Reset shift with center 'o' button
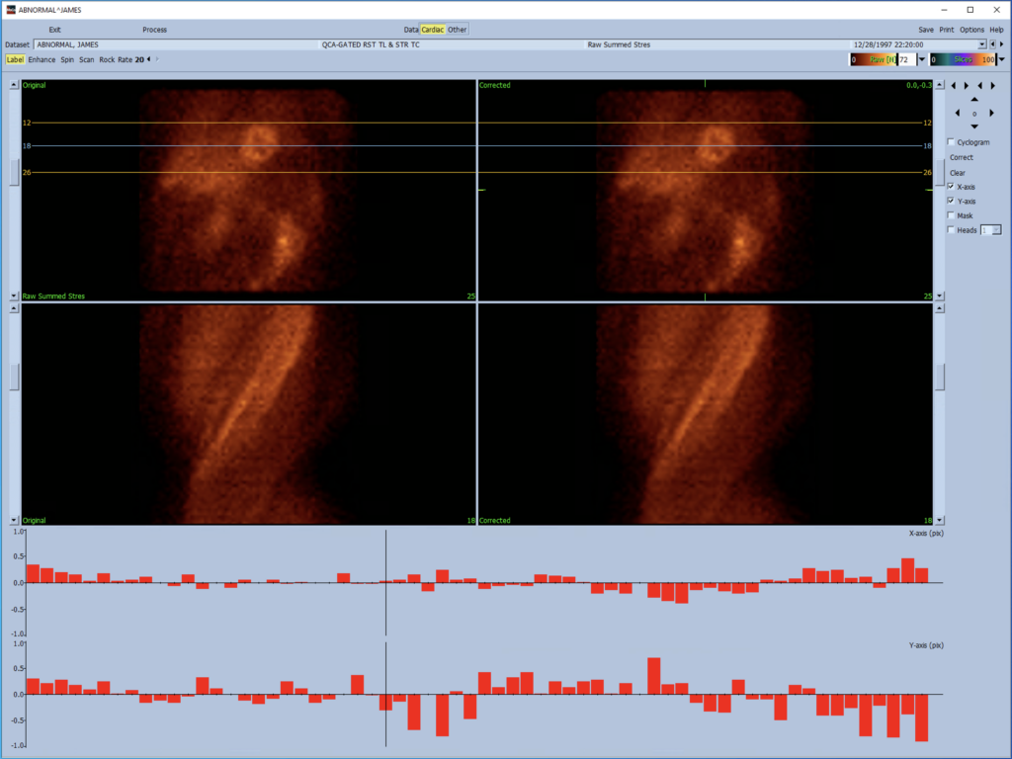1012x759 pixels. tap(974, 114)
